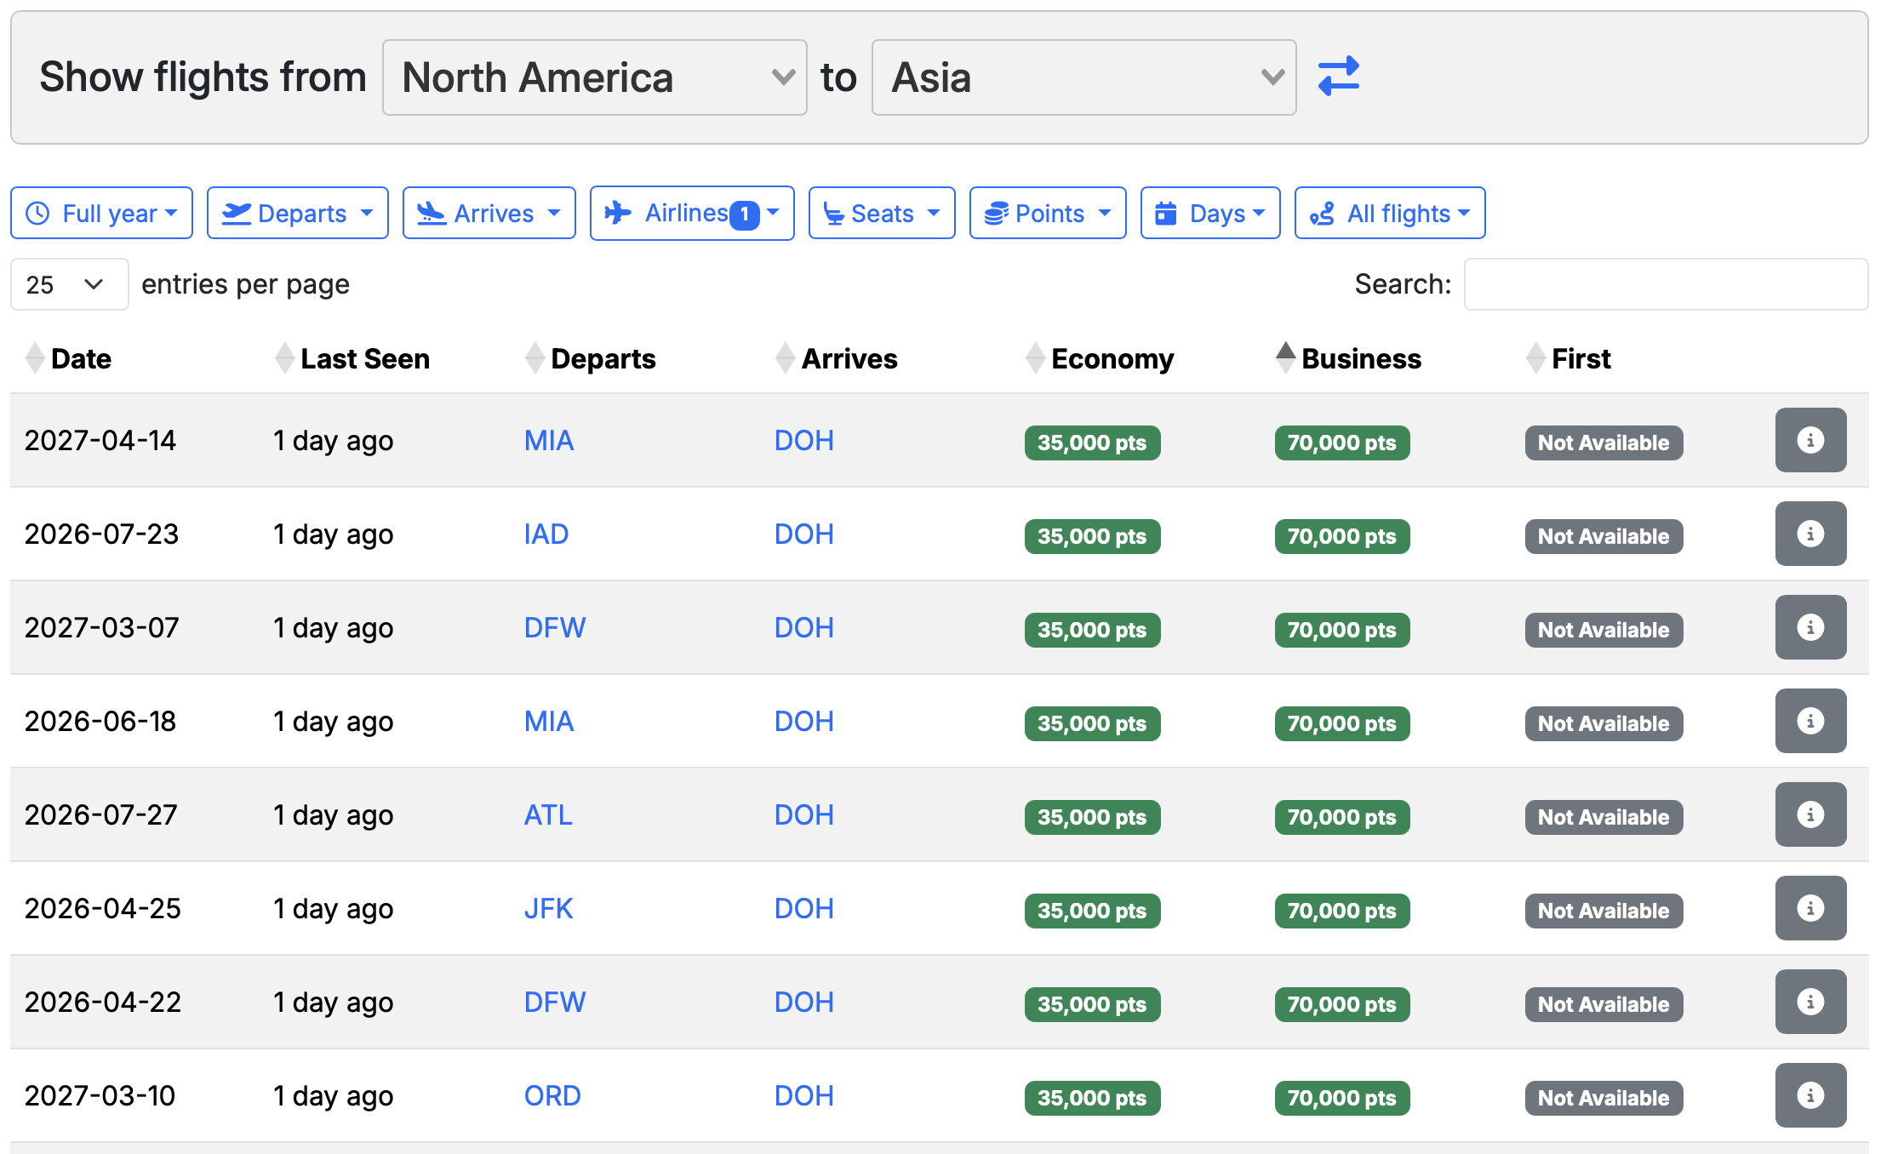Swap origin and destination regions

(1338, 77)
